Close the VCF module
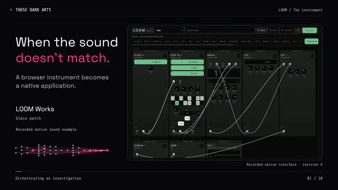This screenshot has height=190, width=338. (311, 56)
